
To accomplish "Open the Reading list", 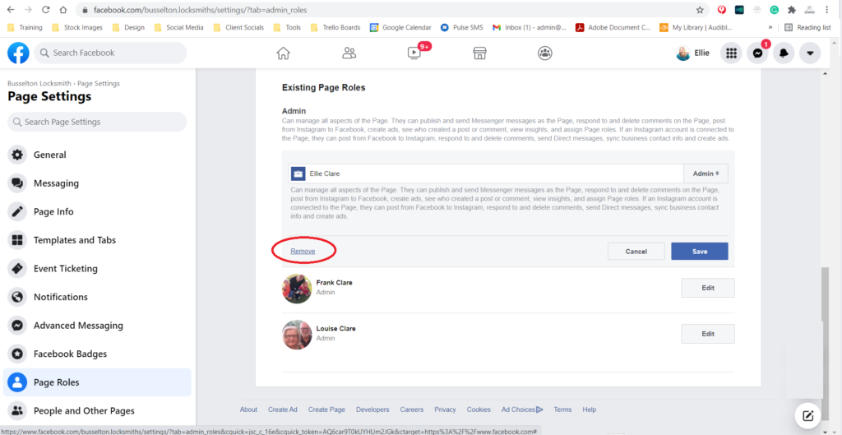I will [x=807, y=27].
